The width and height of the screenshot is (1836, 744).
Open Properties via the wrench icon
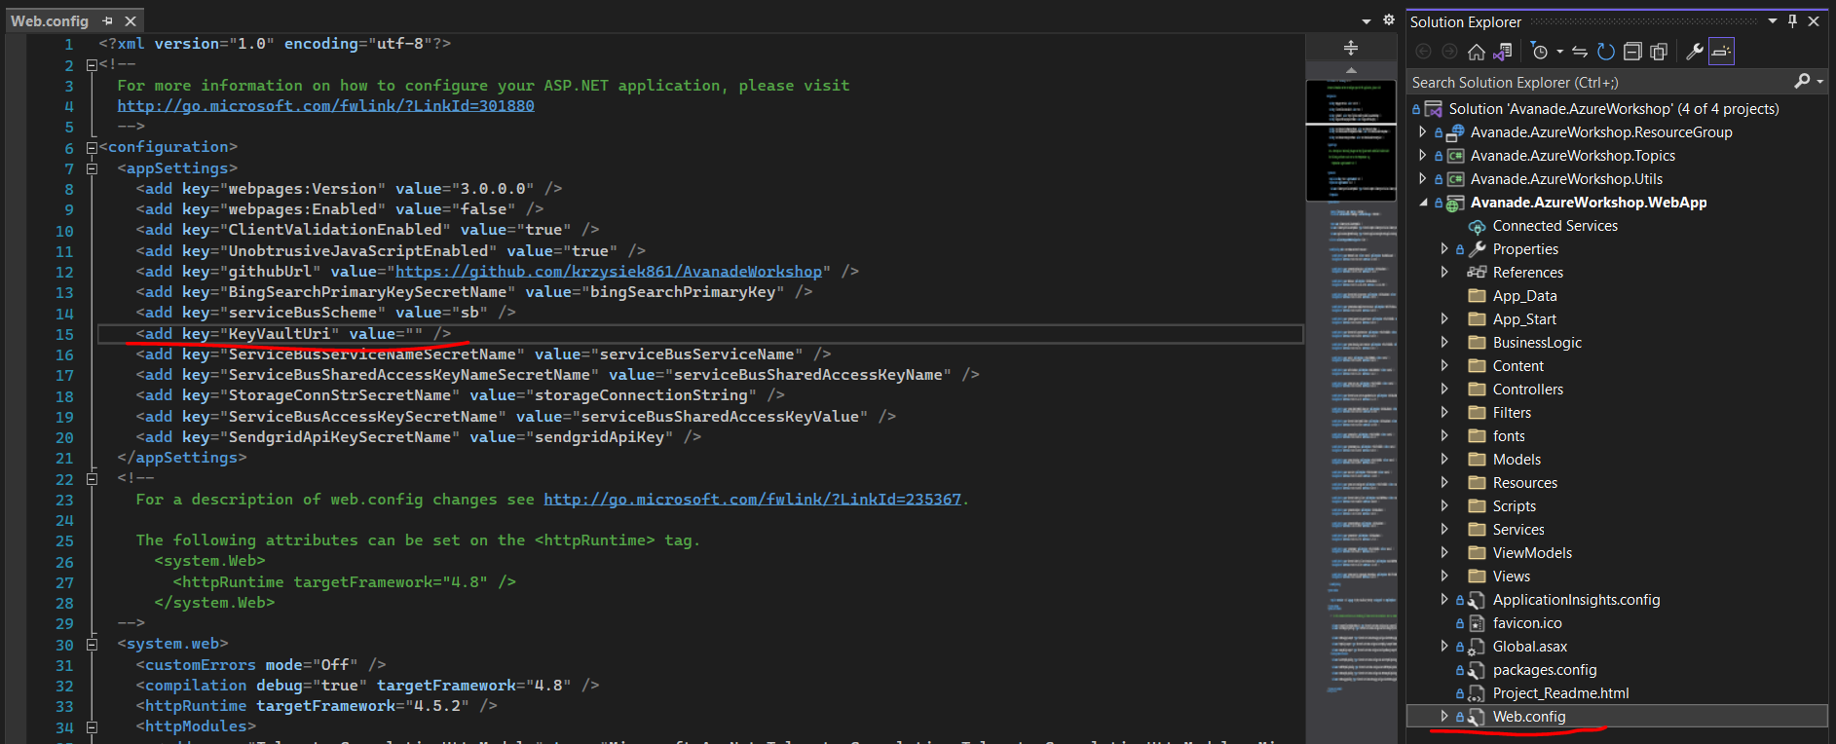pos(1695,52)
